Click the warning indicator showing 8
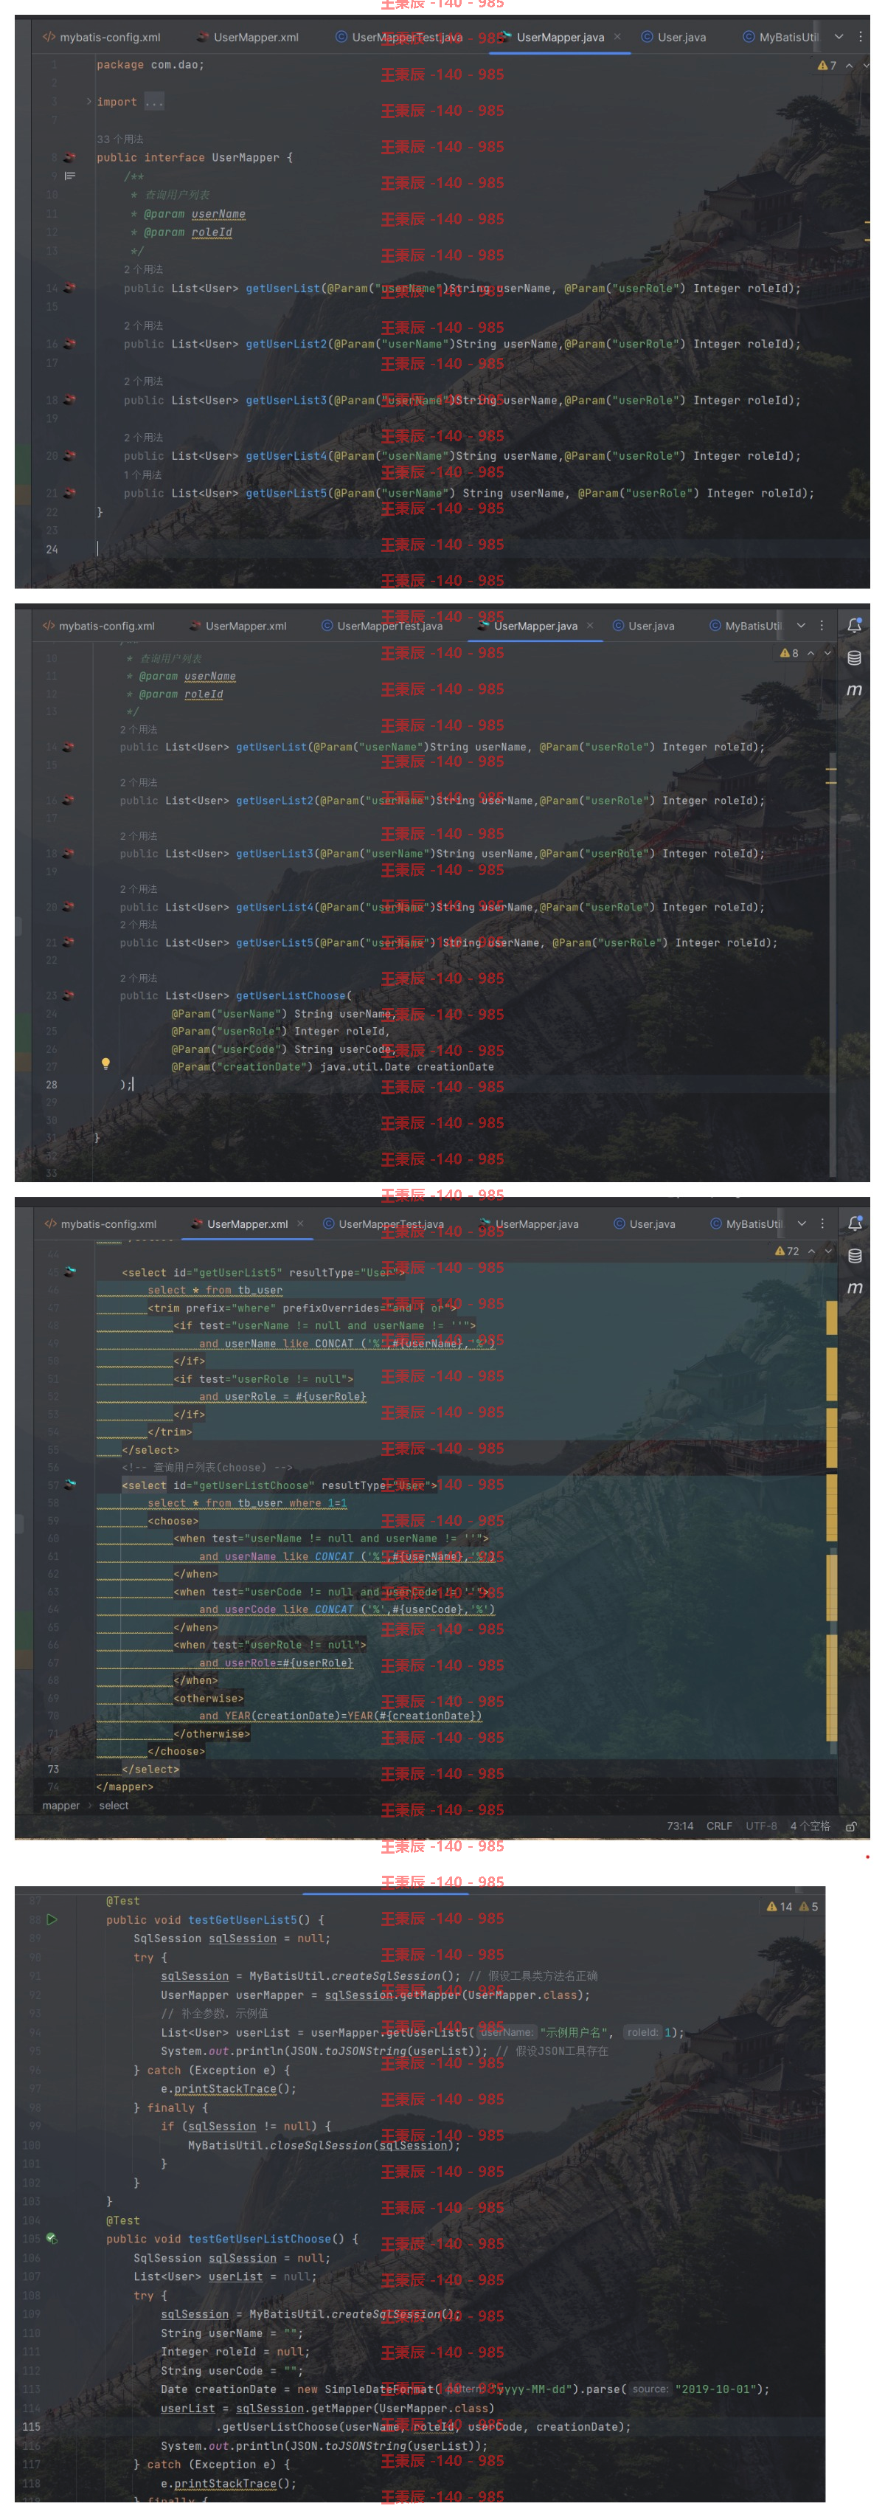This screenshot has width=885, height=2517. [x=788, y=654]
